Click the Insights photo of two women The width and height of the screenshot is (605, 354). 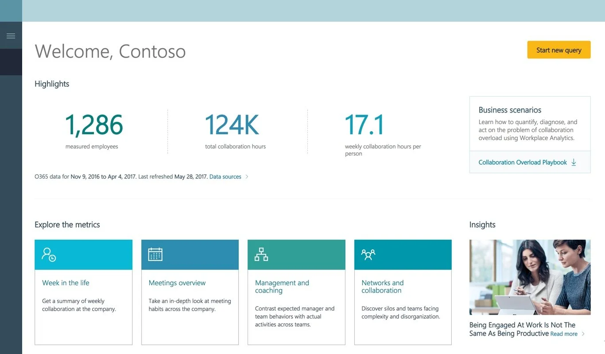(x=530, y=277)
